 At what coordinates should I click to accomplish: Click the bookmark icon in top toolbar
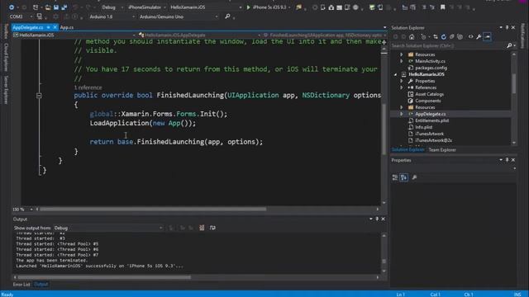point(443,7)
